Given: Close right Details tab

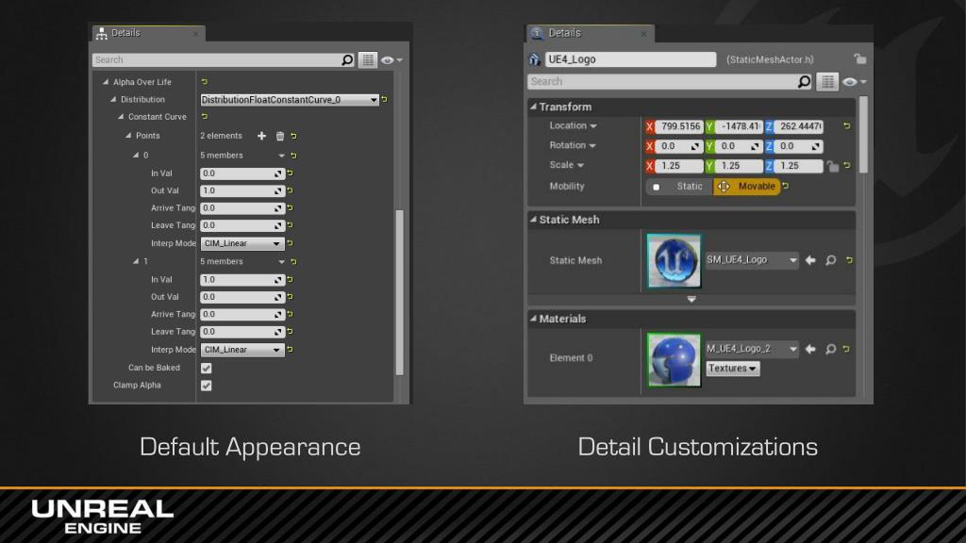Looking at the screenshot, I should click(643, 34).
